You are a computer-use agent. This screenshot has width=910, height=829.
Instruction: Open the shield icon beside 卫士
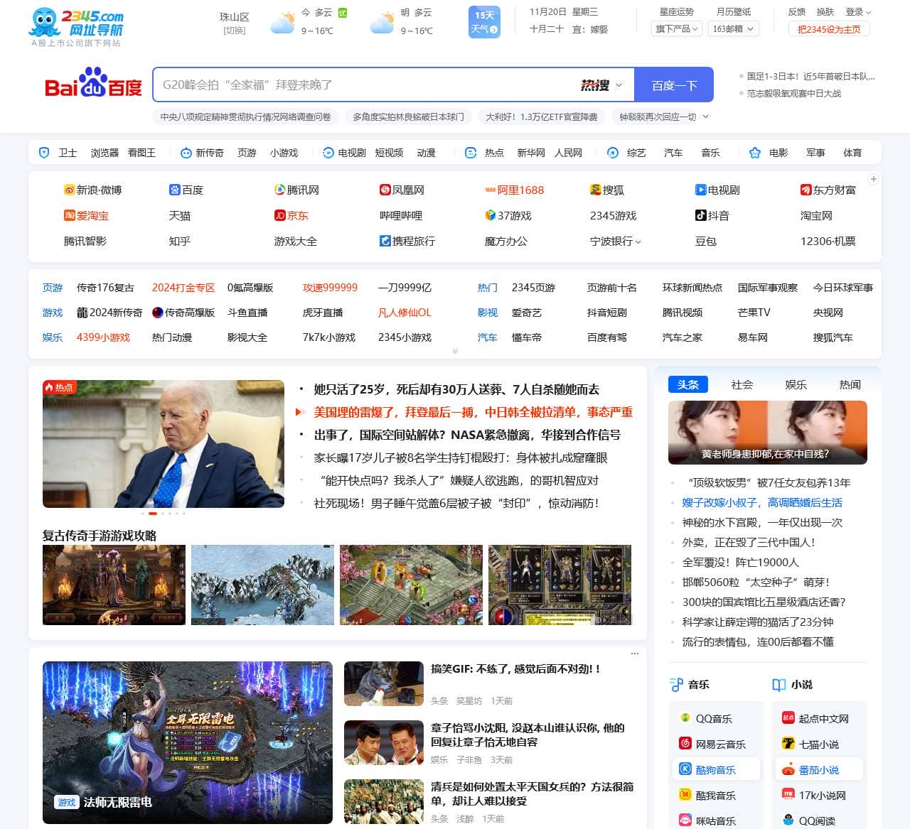pyautogui.click(x=44, y=153)
